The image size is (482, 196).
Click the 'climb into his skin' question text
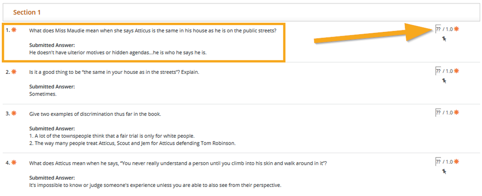coord(178,163)
